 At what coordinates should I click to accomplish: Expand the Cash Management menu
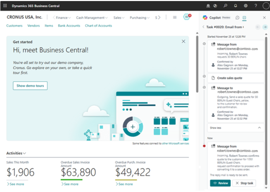[92, 18]
